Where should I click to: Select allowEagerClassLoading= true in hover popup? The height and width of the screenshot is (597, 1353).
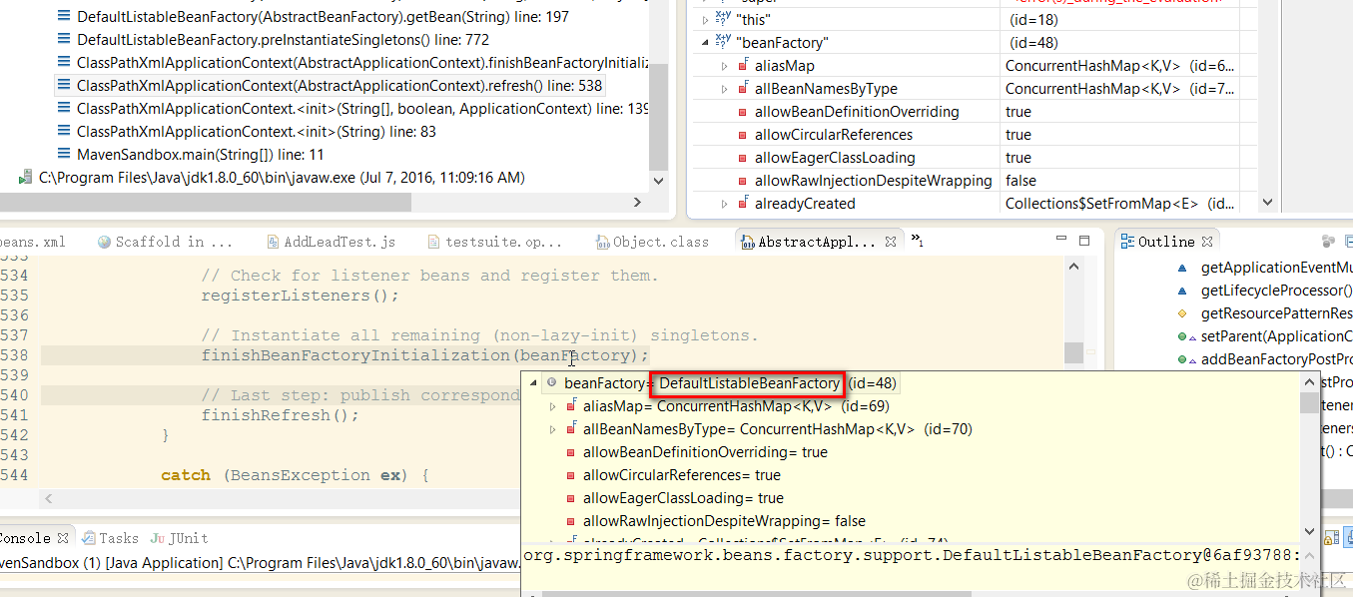click(x=683, y=498)
